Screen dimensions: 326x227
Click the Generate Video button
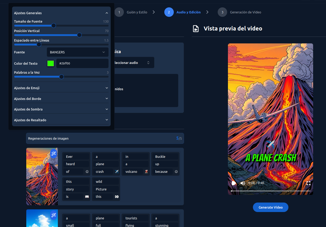271,207
